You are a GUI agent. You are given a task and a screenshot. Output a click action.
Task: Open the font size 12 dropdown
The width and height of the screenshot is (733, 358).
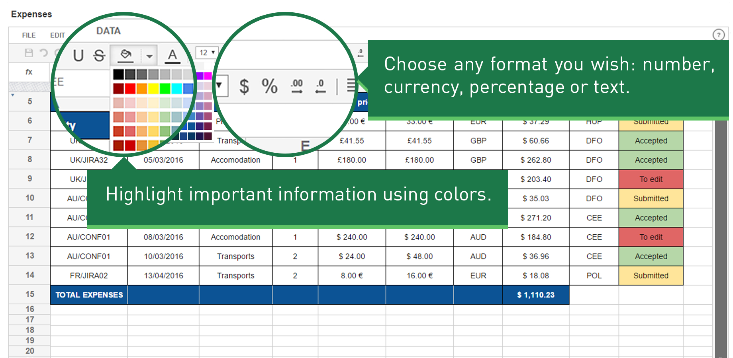click(207, 53)
